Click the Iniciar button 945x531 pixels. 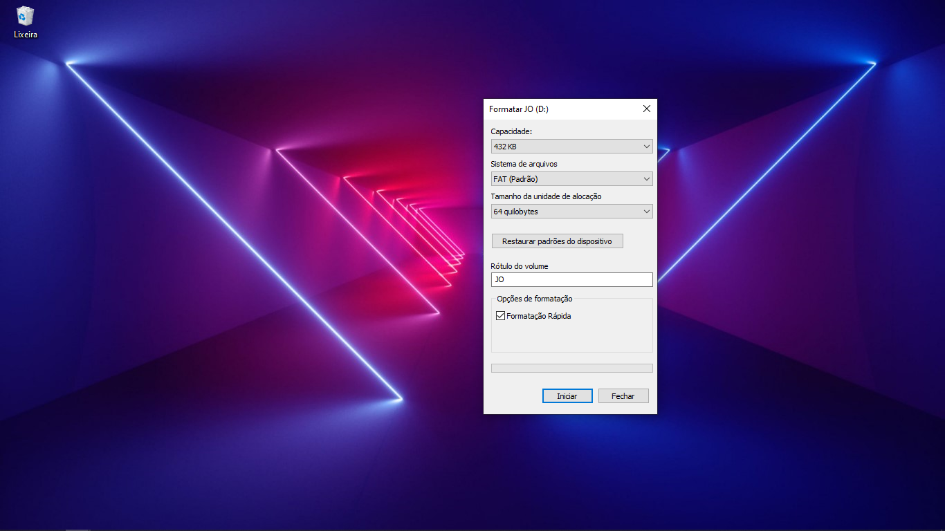567,396
